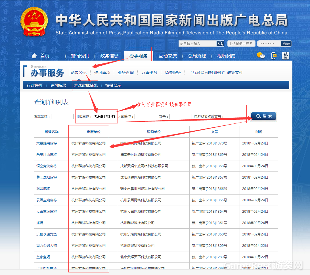Viewport: 310px width, 275px height.
Task: Focus the 原游戏名称或文号 input field
Action: (237, 117)
